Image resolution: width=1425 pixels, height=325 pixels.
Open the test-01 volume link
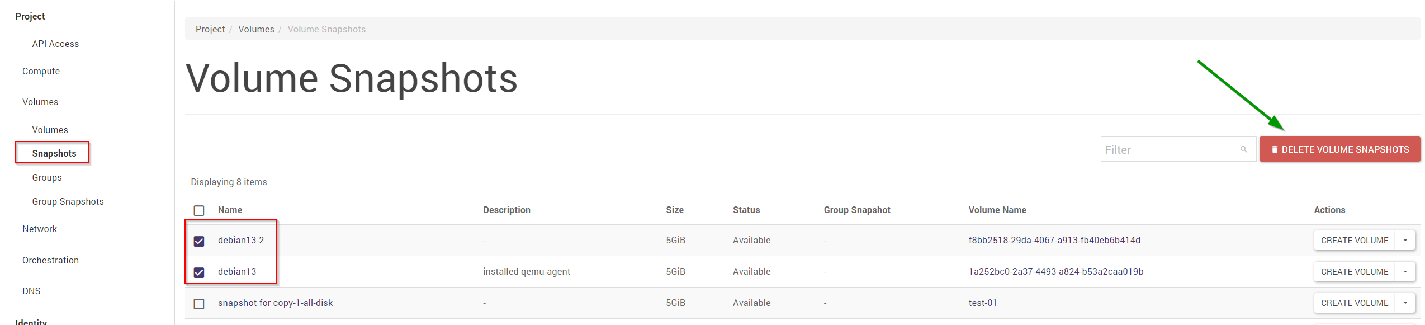tap(982, 303)
